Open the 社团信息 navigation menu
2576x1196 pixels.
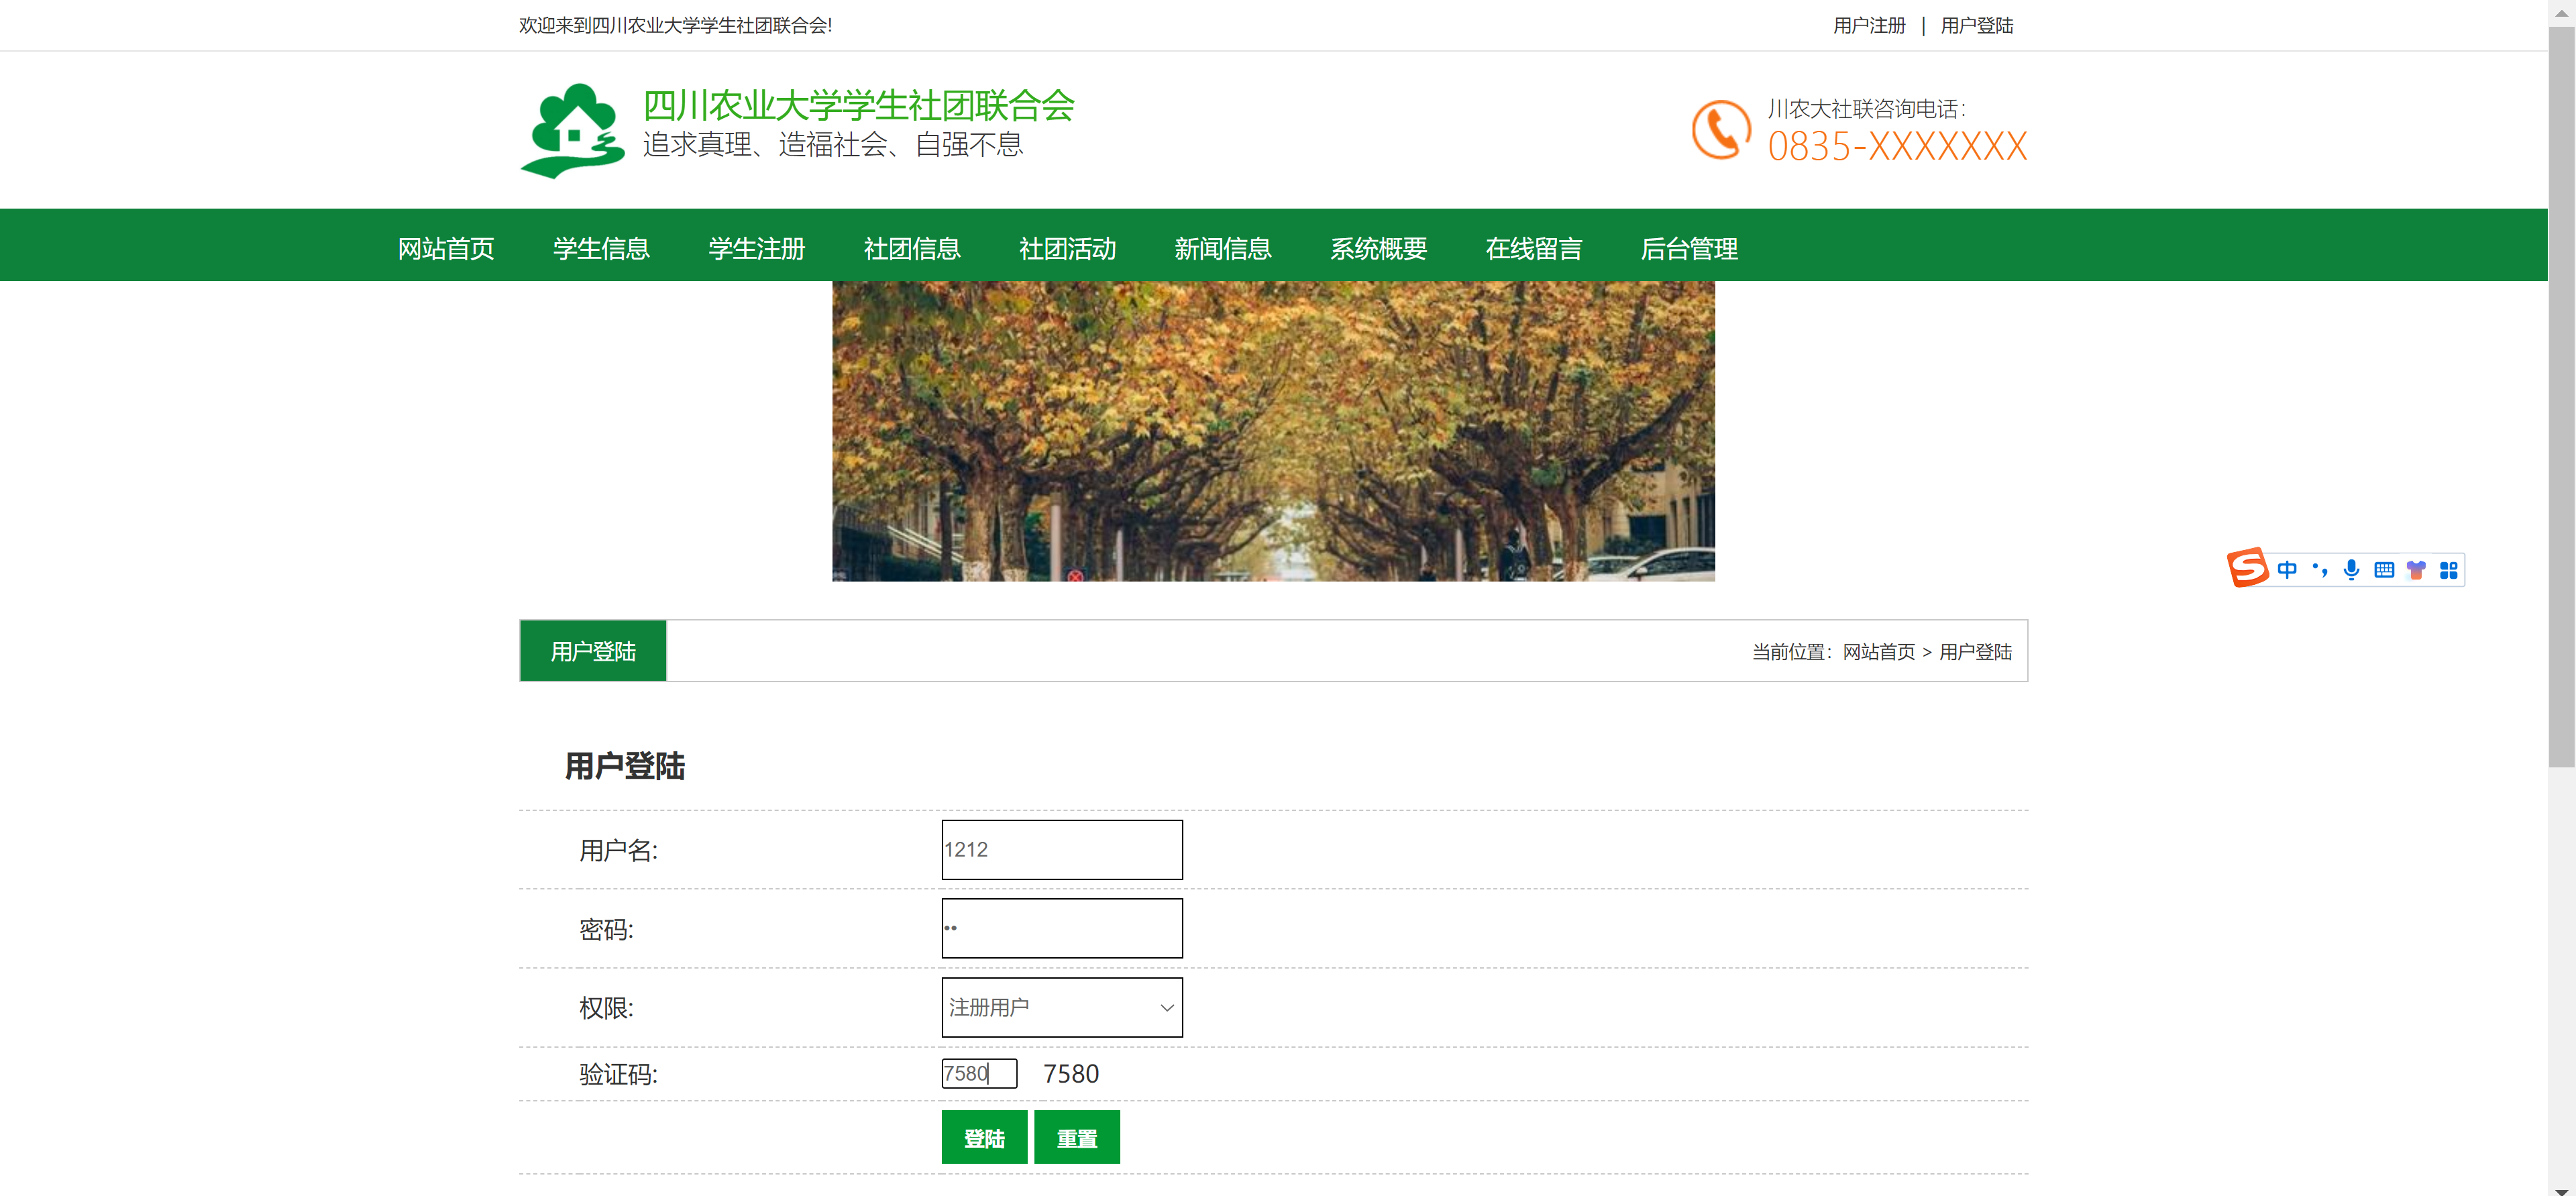point(911,248)
